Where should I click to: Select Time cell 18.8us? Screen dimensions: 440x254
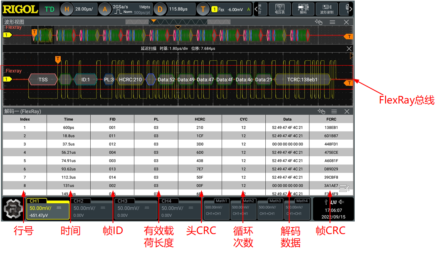pos(69,136)
